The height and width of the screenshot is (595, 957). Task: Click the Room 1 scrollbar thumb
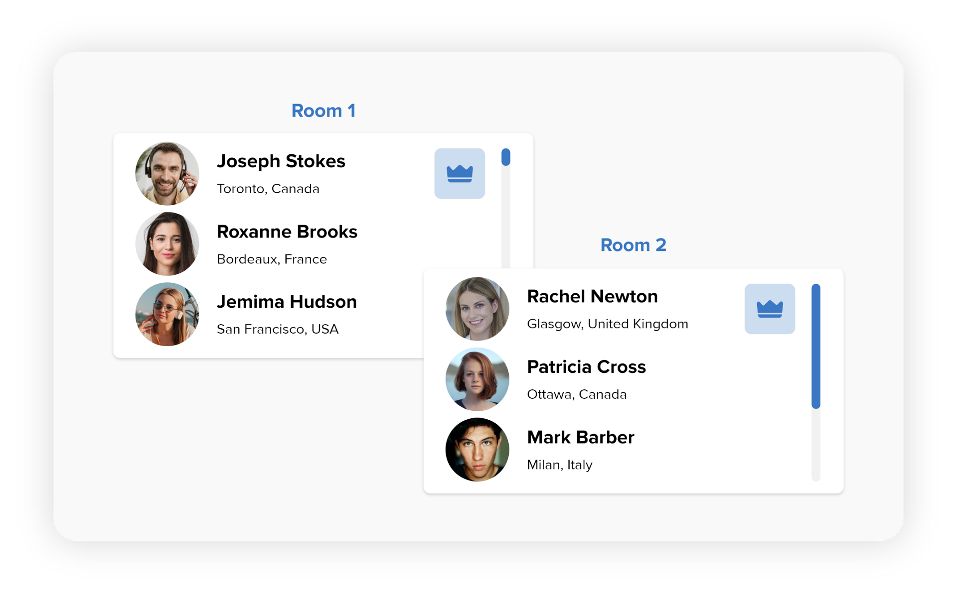pyautogui.click(x=505, y=157)
